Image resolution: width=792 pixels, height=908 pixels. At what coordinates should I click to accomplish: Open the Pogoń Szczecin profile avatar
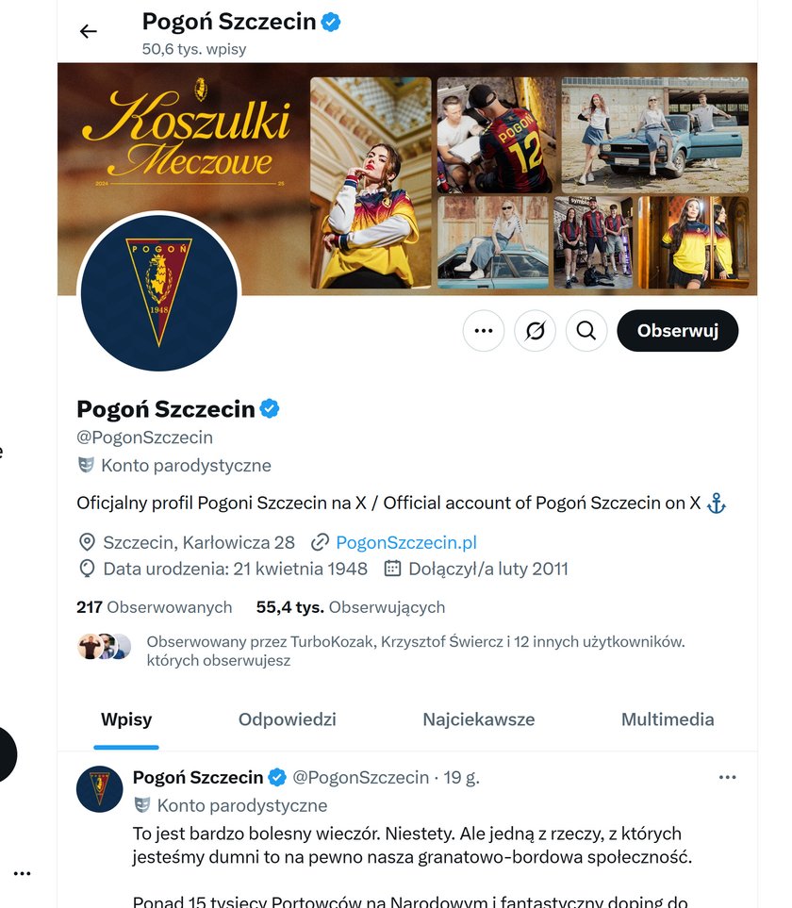tap(159, 293)
